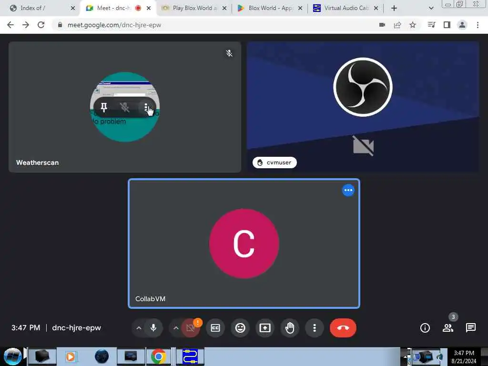Close the Index of / tab
488x366 pixels.
[73, 9]
